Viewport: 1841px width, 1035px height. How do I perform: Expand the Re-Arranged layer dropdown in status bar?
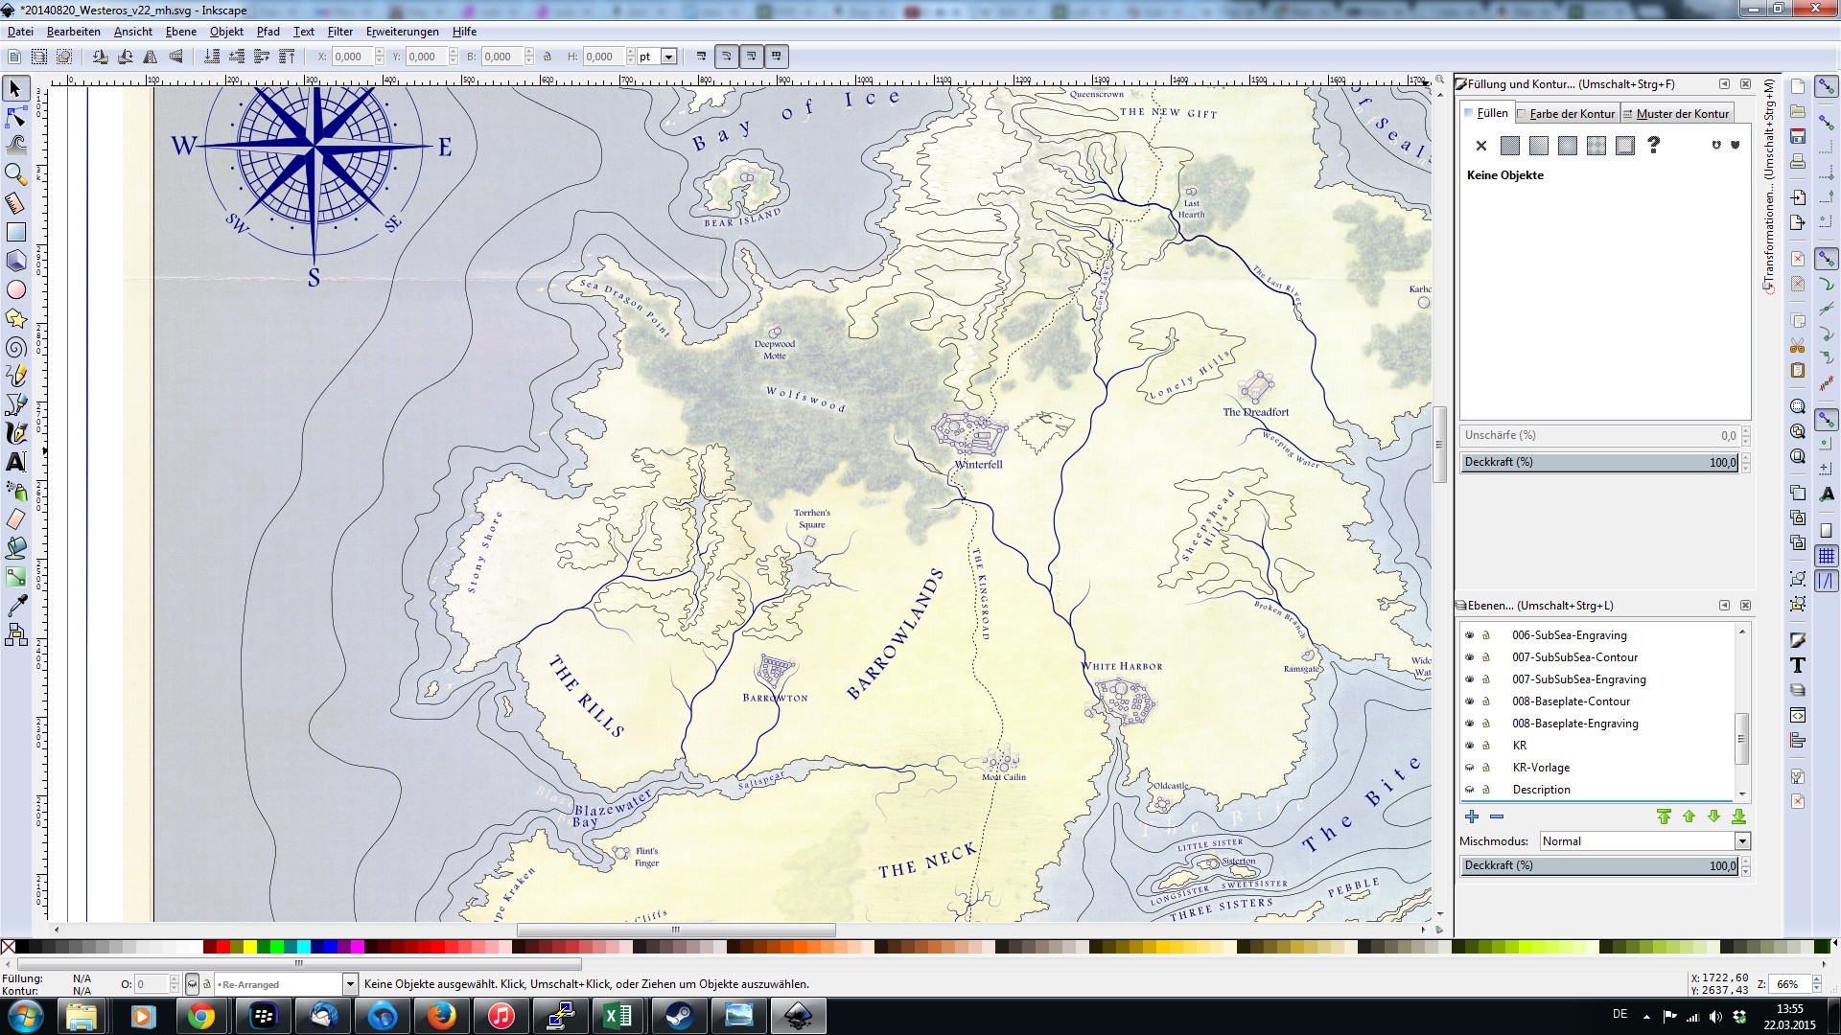click(350, 984)
